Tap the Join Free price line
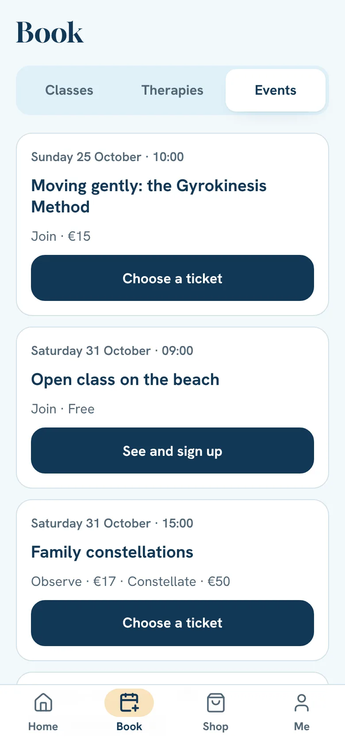This screenshot has height=747, width=345. pyautogui.click(x=63, y=408)
